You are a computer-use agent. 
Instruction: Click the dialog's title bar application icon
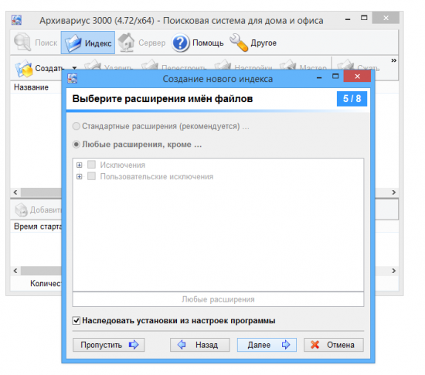(73, 79)
